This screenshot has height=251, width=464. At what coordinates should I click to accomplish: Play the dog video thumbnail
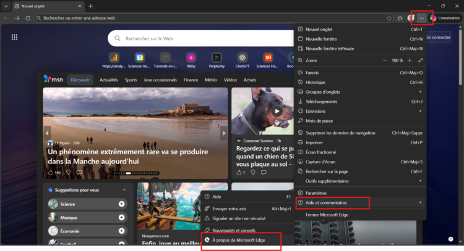(277, 111)
